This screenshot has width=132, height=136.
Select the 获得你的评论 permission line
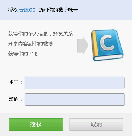tap(23, 53)
